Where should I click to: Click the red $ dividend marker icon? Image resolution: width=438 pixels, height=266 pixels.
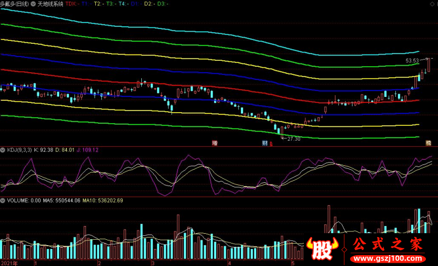pos(271,144)
